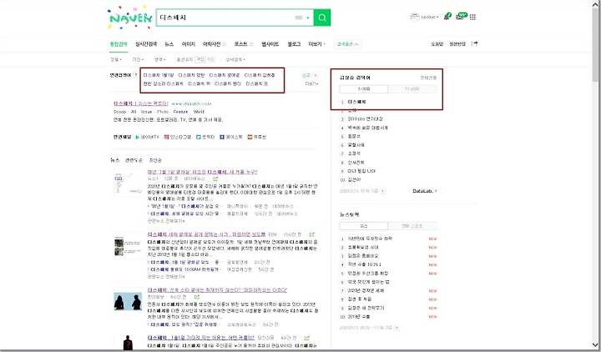Open the 영역 area dropdown
This screenshot has width=601, height=352.
[159, 59]
